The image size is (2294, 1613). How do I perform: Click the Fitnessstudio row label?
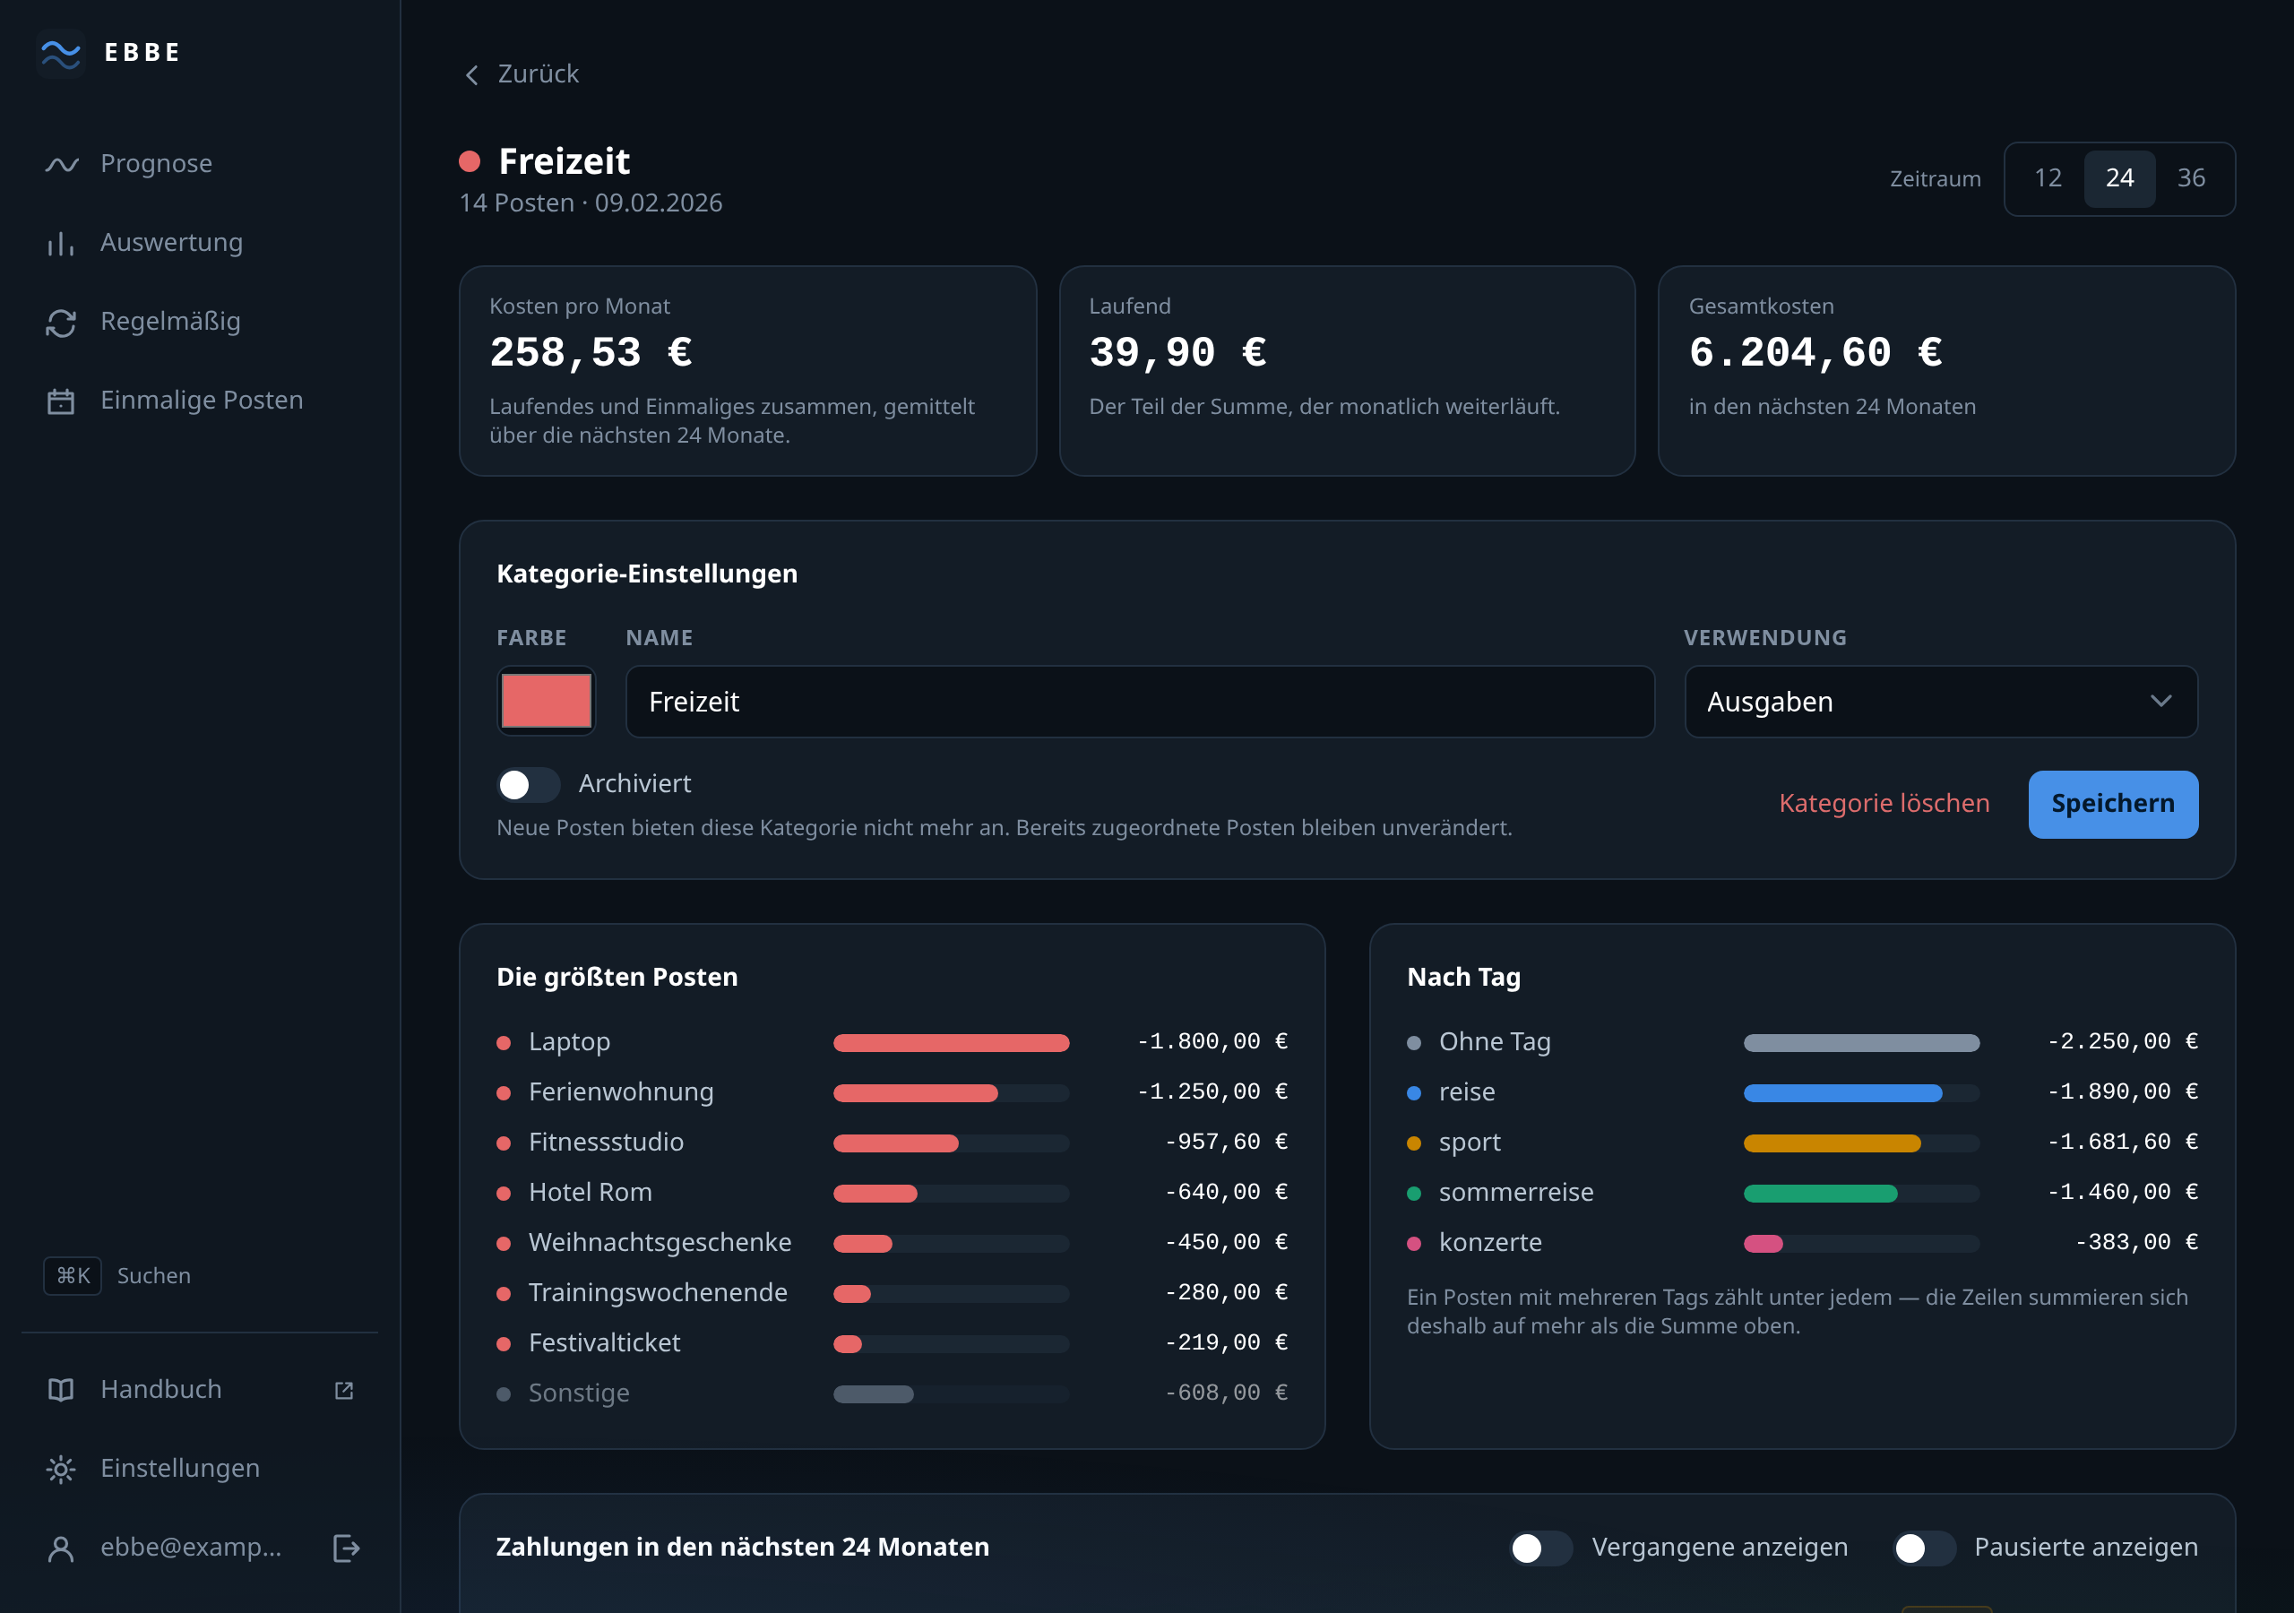[x=606, y=1142]
